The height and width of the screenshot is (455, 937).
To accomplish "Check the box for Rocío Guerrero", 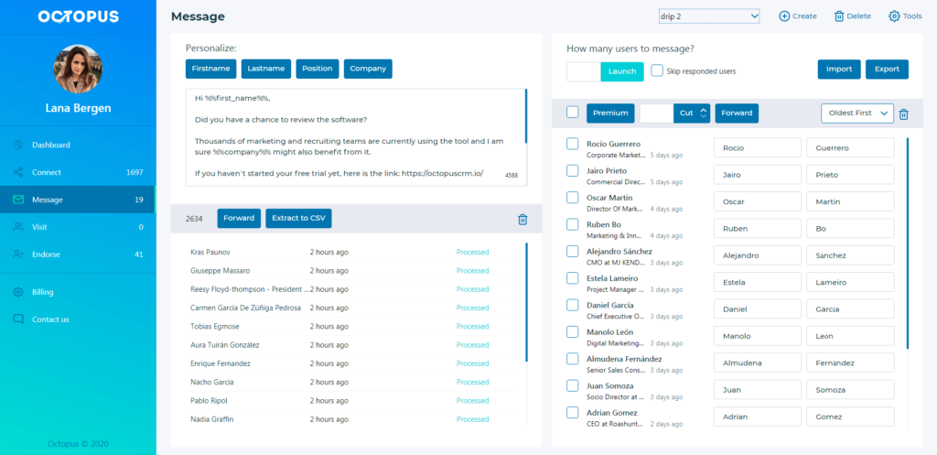I will click(573, 144).
